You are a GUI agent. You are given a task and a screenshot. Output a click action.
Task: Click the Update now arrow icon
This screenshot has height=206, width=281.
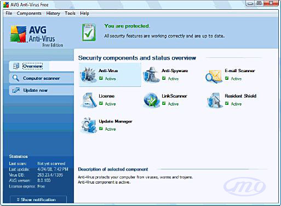coord(16,90)
